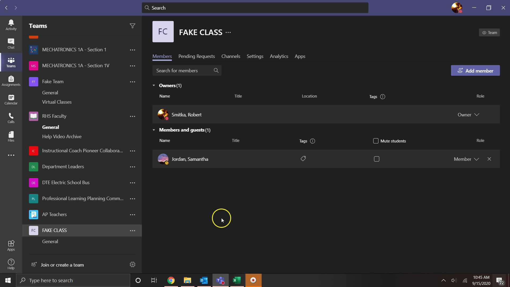Select the Calls icon
510x287 pixels.
11,118
